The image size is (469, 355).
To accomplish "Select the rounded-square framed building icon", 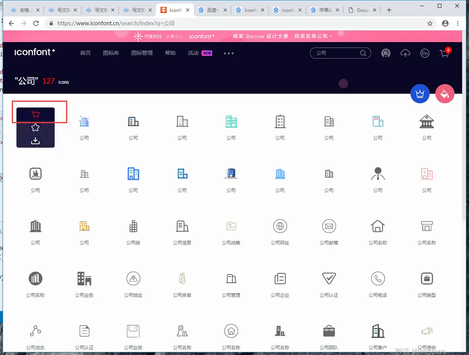I will (x=36, y=174).
